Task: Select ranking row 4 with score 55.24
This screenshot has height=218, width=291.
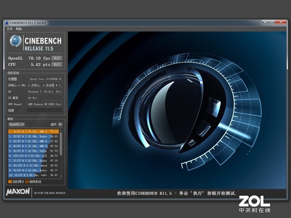Action: (x=34, y=146)
